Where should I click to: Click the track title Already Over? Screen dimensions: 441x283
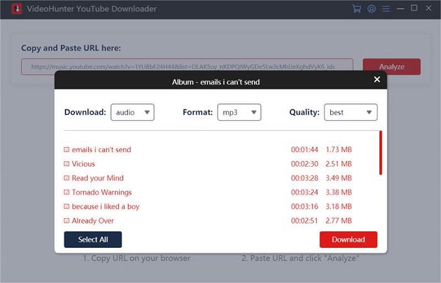(93, 221)
